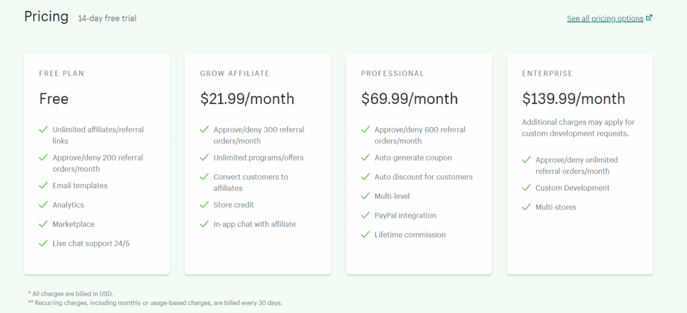Image resolution: width=687 pixels, height=313 pixels.
Task: Click checkmark beside PayPal integration
Action: click(366, 215)
